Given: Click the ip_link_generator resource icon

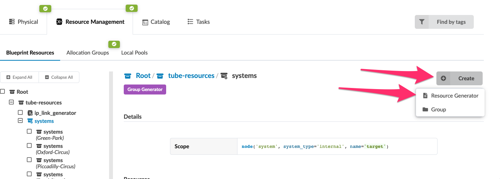Looking at the screenshot, I should click(30, 113).
